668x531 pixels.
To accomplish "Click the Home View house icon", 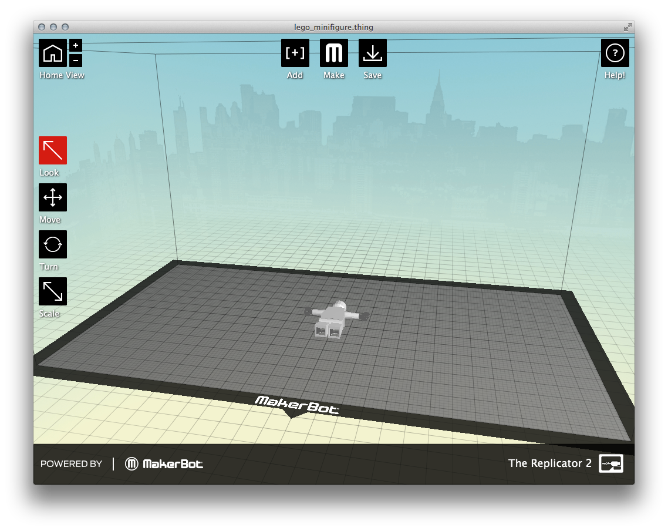I will (53, 53).
